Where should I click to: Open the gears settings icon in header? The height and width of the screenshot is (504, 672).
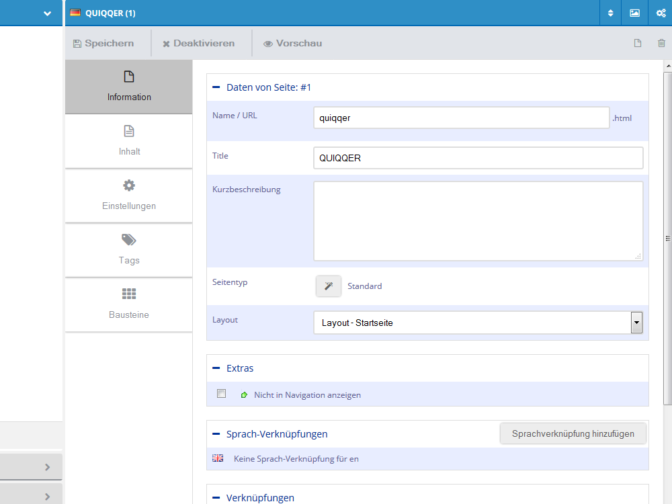[661, 13]
